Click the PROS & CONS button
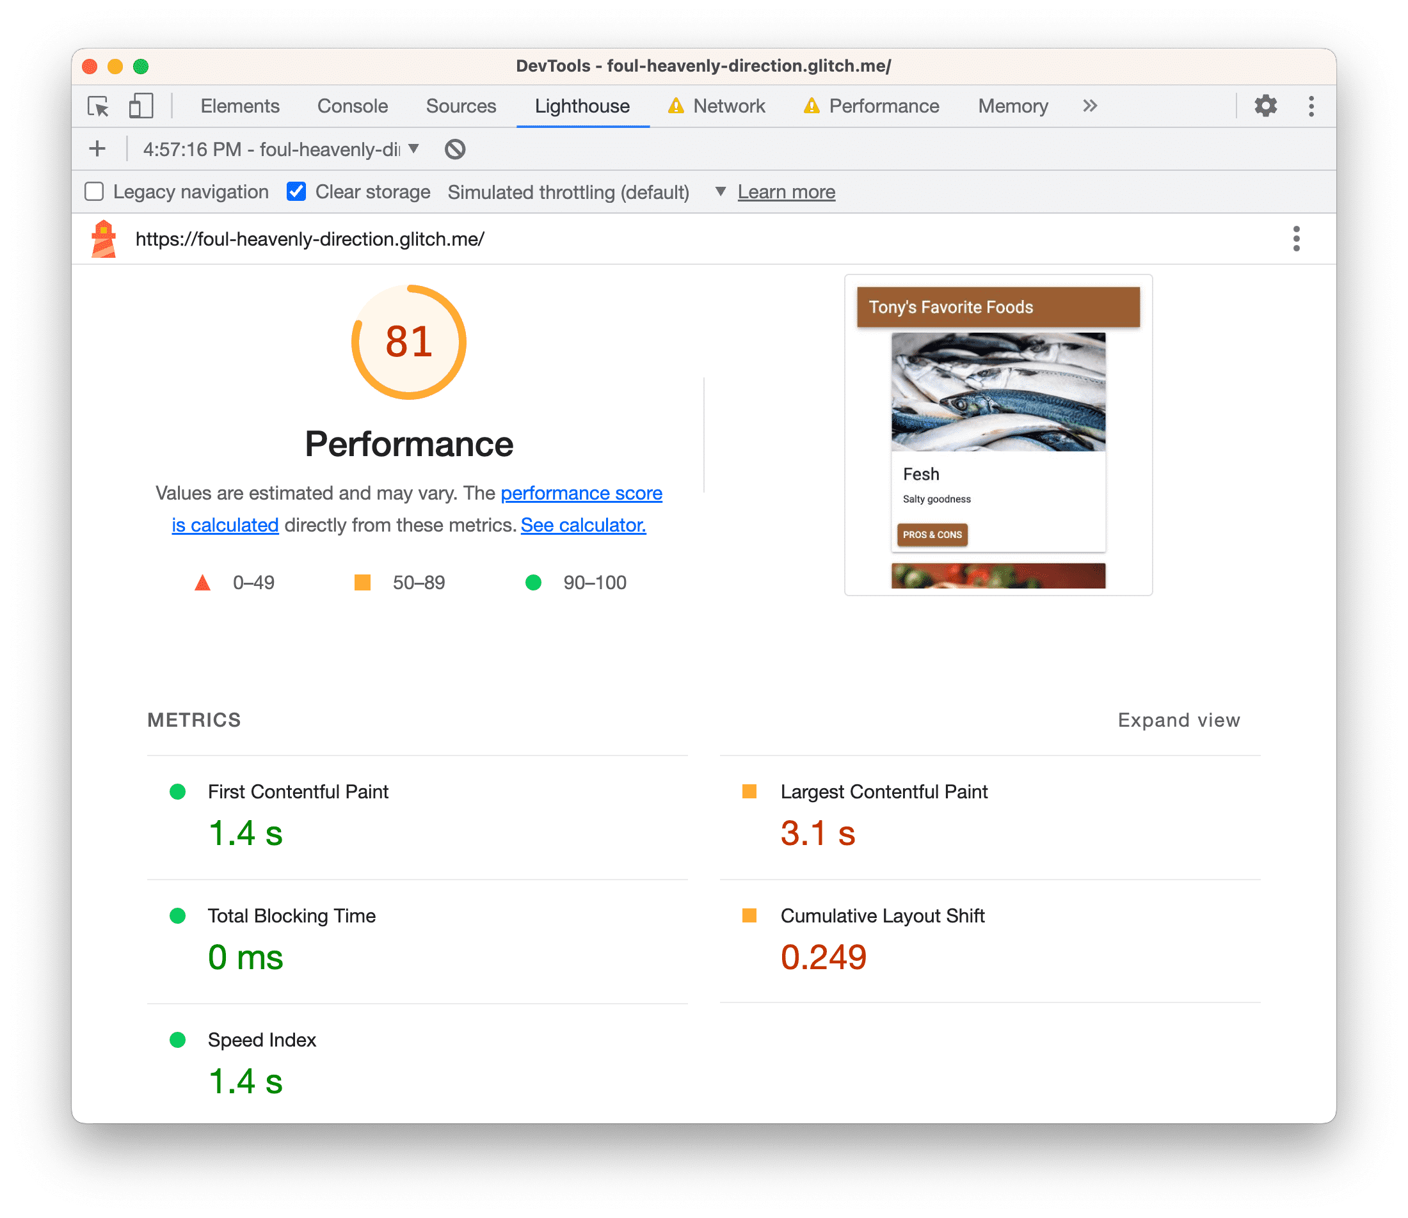The width and height of the screenshot is (1408, 1218). tap(931, 535)
